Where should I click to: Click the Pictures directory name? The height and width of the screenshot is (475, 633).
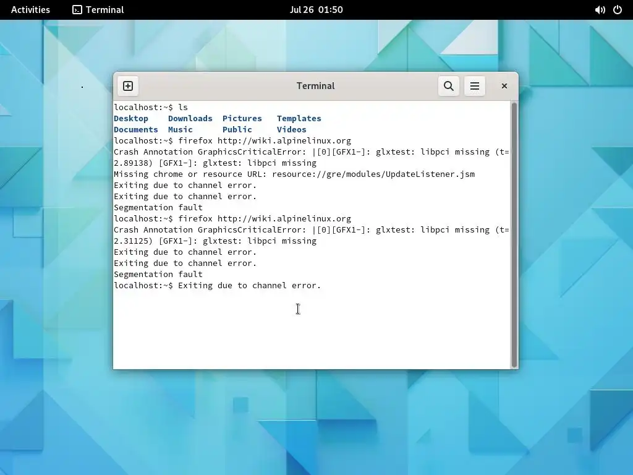[x=242, y=118]
